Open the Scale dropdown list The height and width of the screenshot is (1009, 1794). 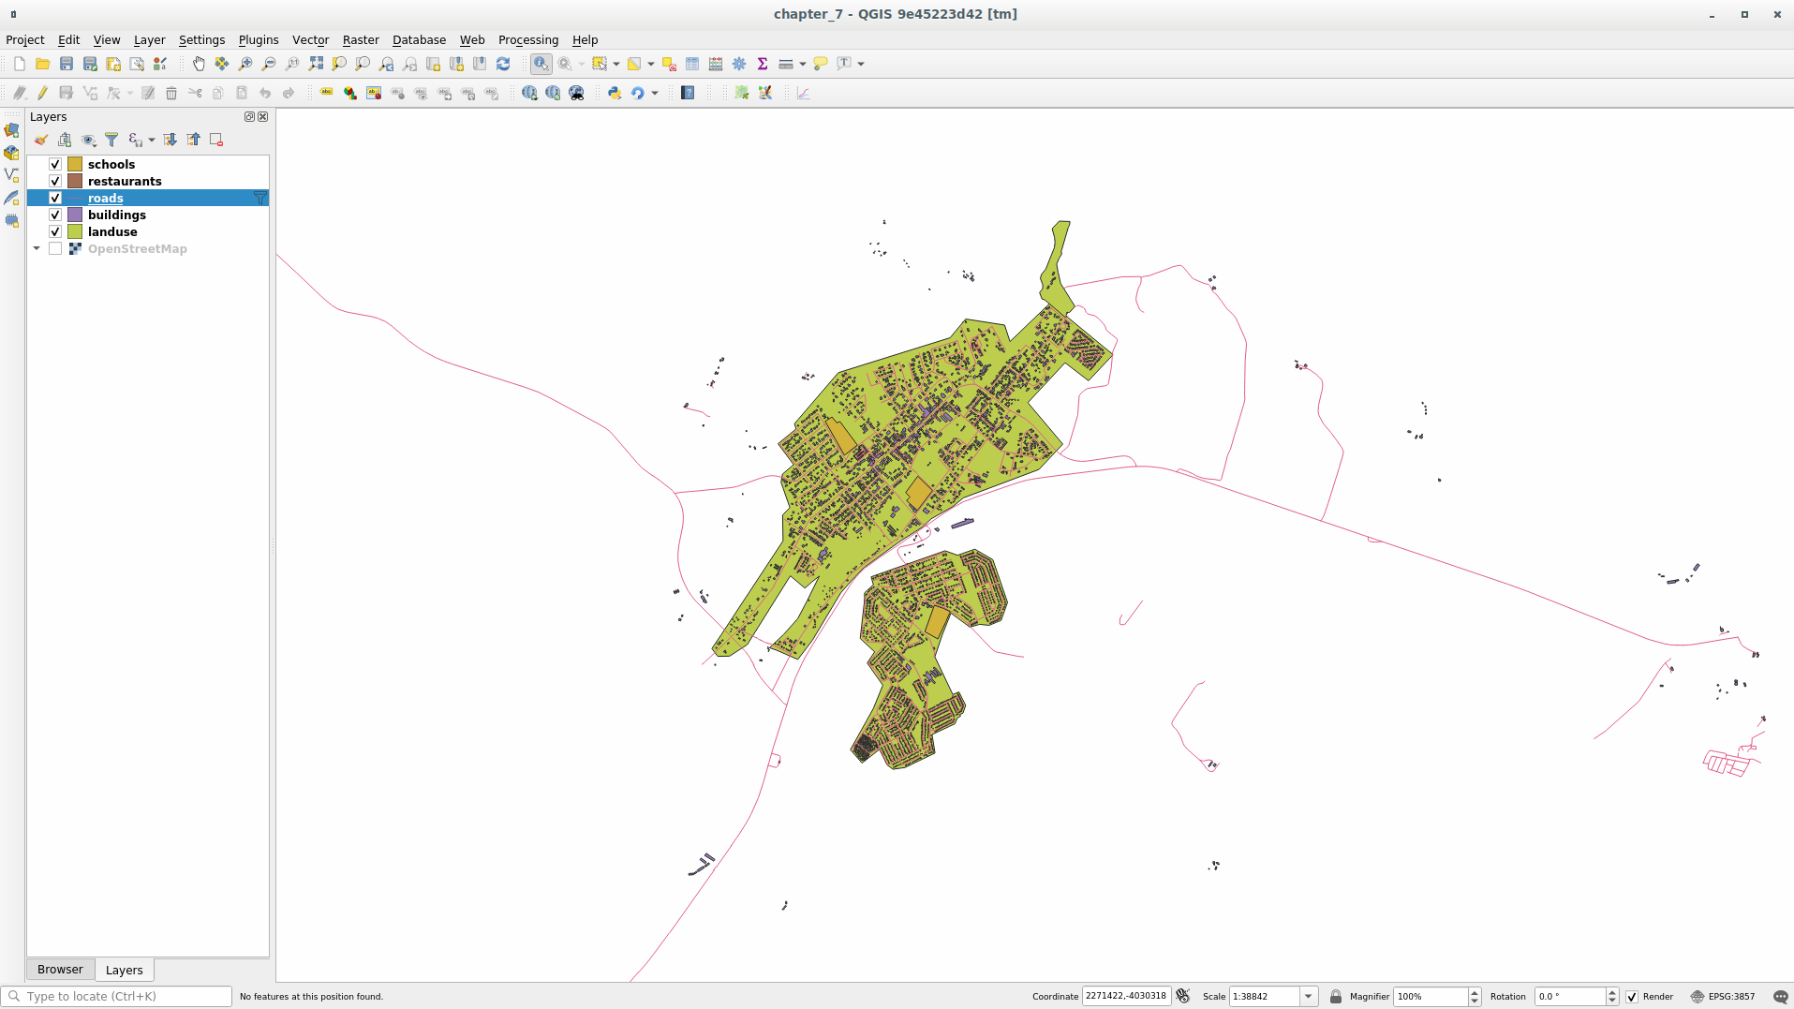pyautogui.click(x=1309, y=997)
